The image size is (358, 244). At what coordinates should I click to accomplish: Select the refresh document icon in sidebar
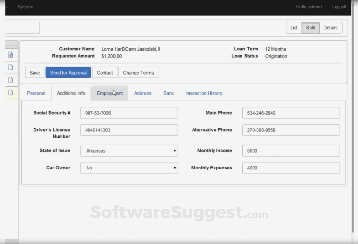pyautogui.click(x=11, y=55)
